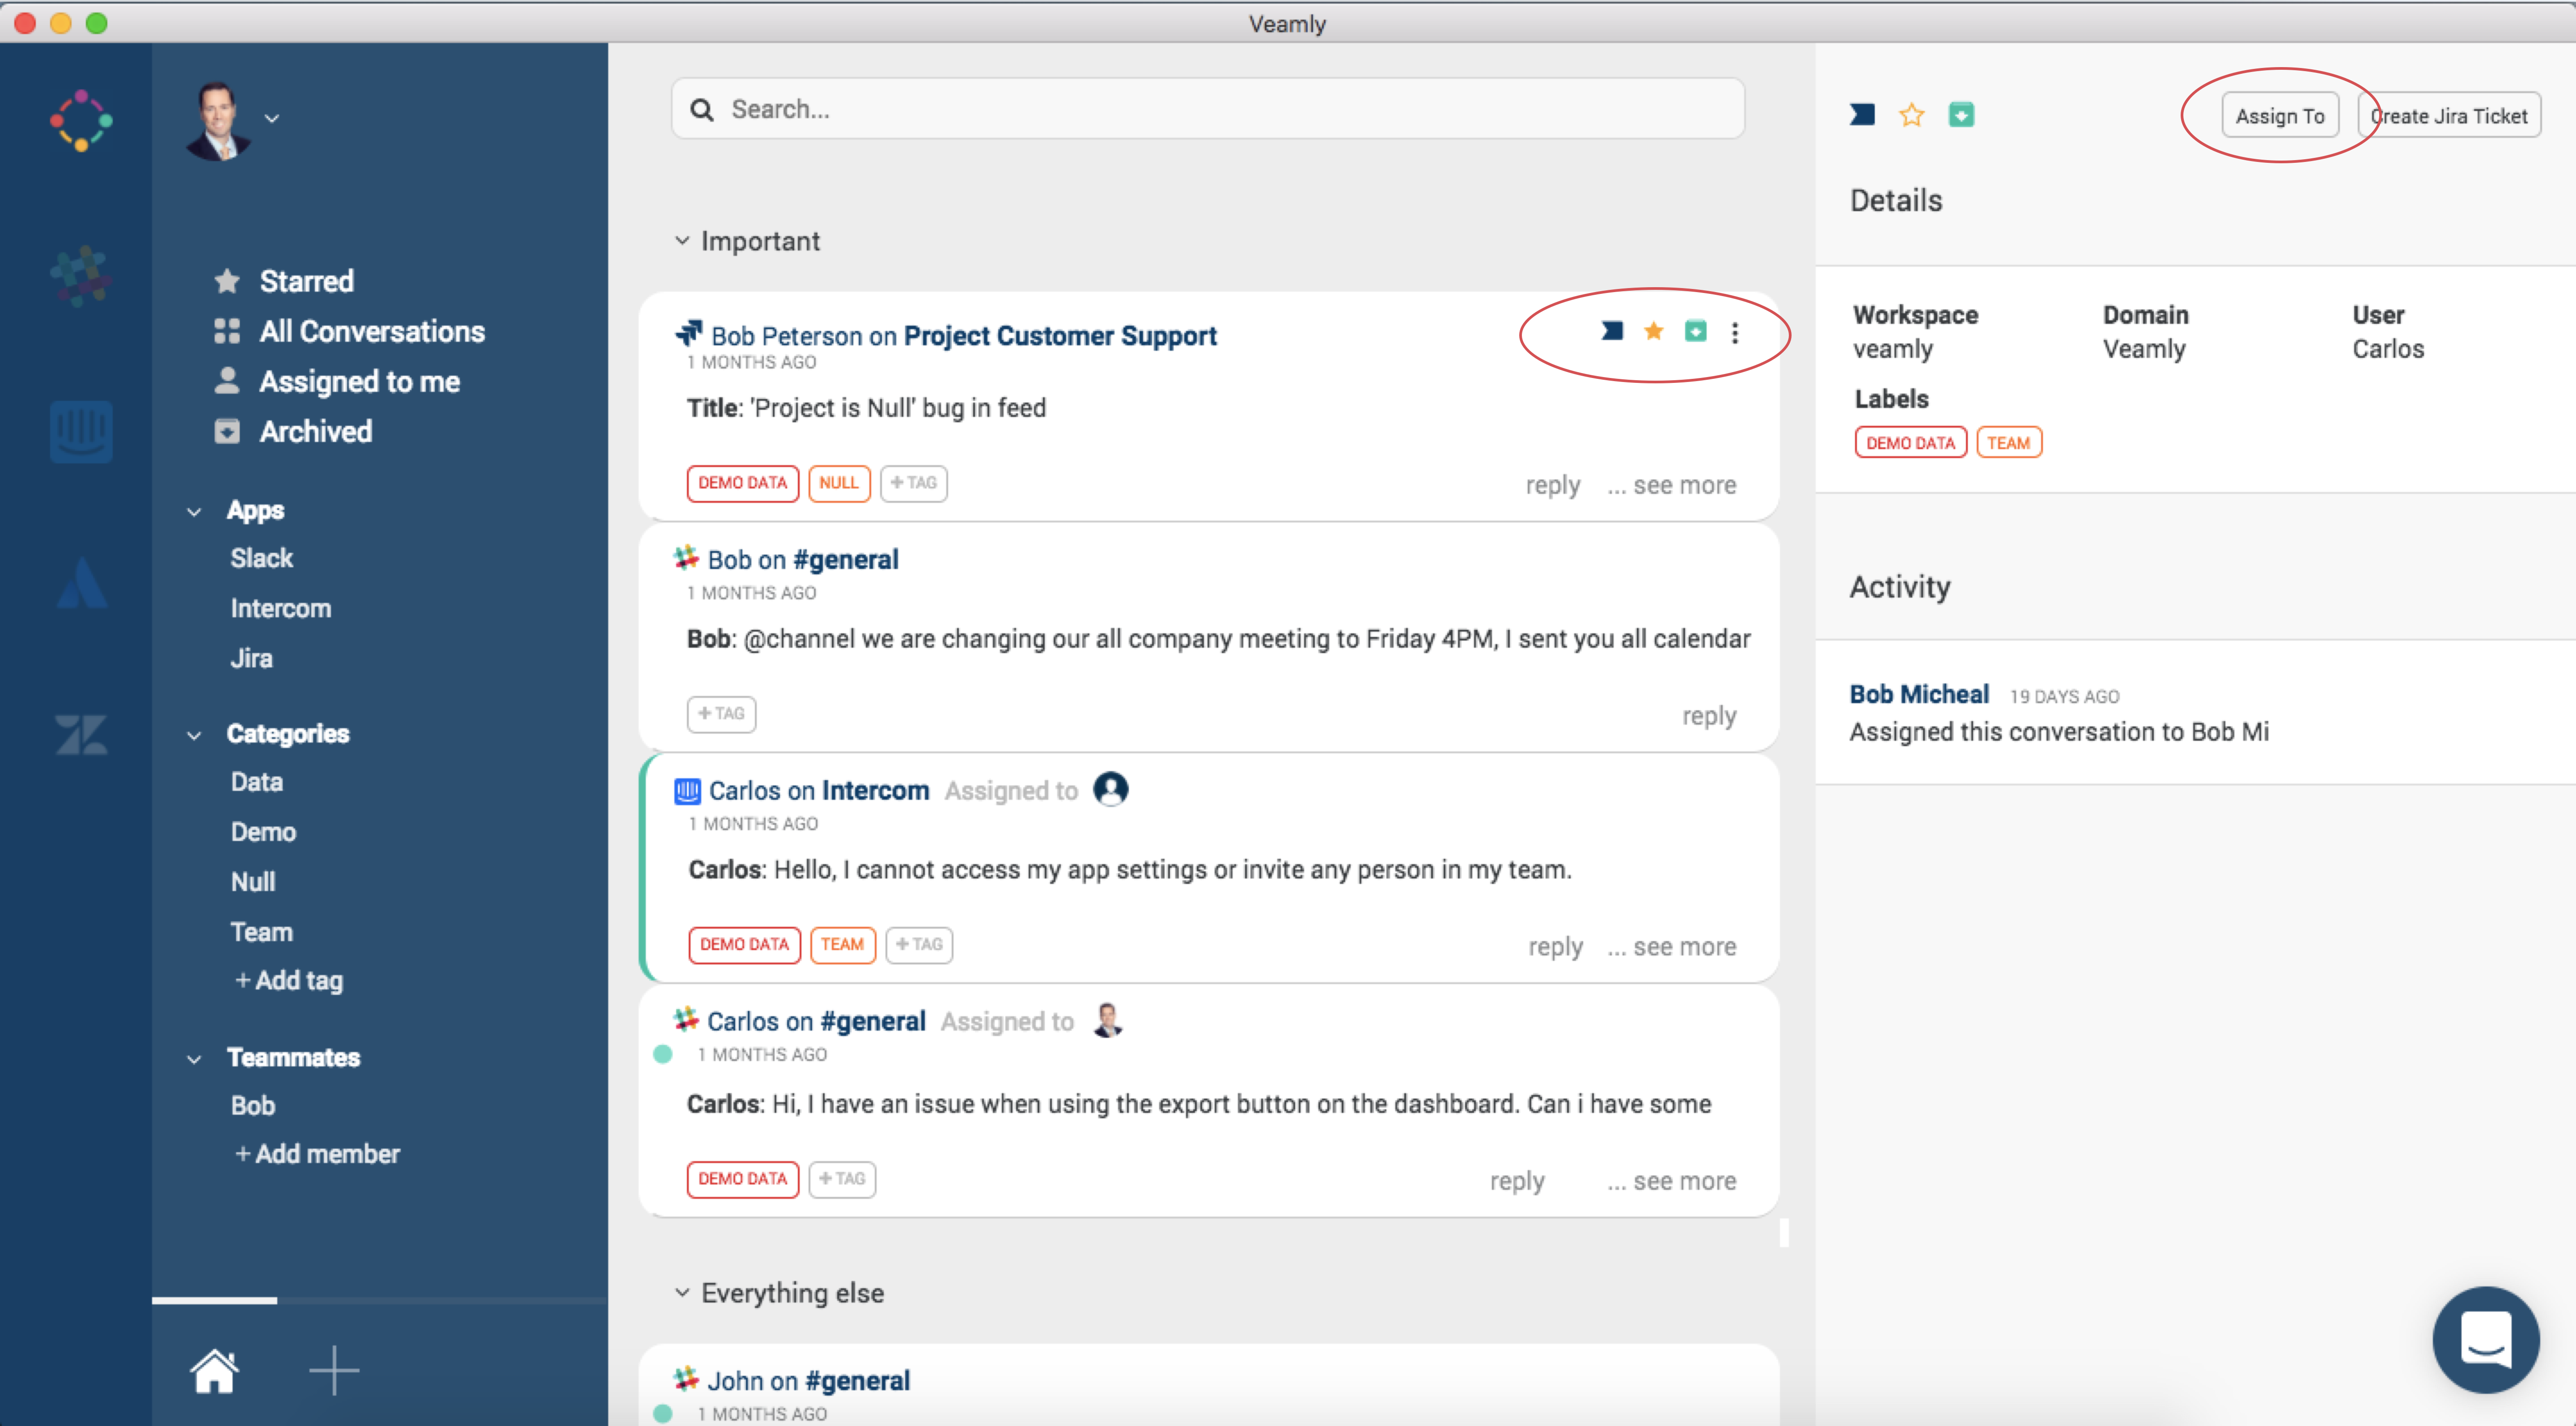
Task: Collapse the Teammates section
Action: pyautogui.click(x=194, y=1060)
